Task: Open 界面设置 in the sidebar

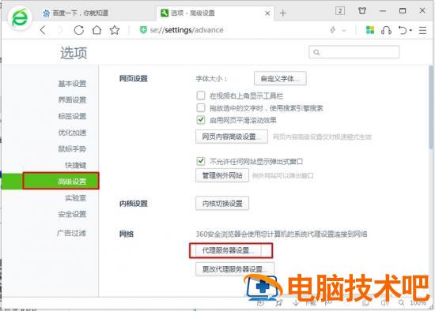Action: click(72, 100)
